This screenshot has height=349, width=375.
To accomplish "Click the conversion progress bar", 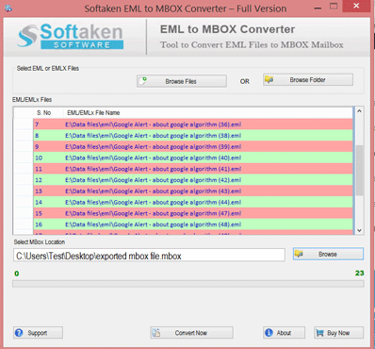I will 188,284.
